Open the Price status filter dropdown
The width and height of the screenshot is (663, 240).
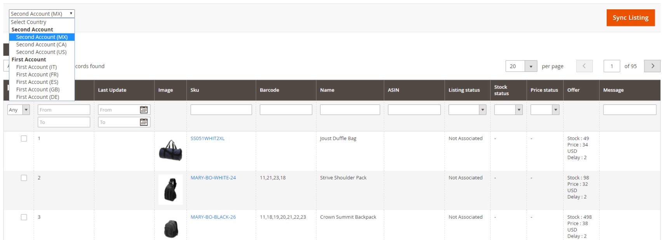tap(545, 110)
